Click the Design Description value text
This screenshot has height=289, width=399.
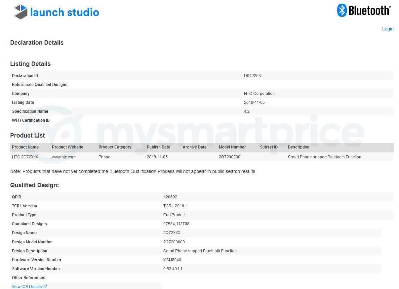200,251
